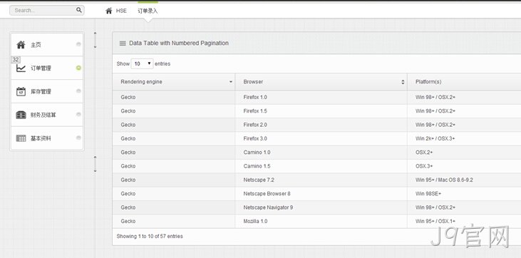Screen dimensions: 521x258
Task: Click the search magnifier icon
Action: tap(78, 10)
